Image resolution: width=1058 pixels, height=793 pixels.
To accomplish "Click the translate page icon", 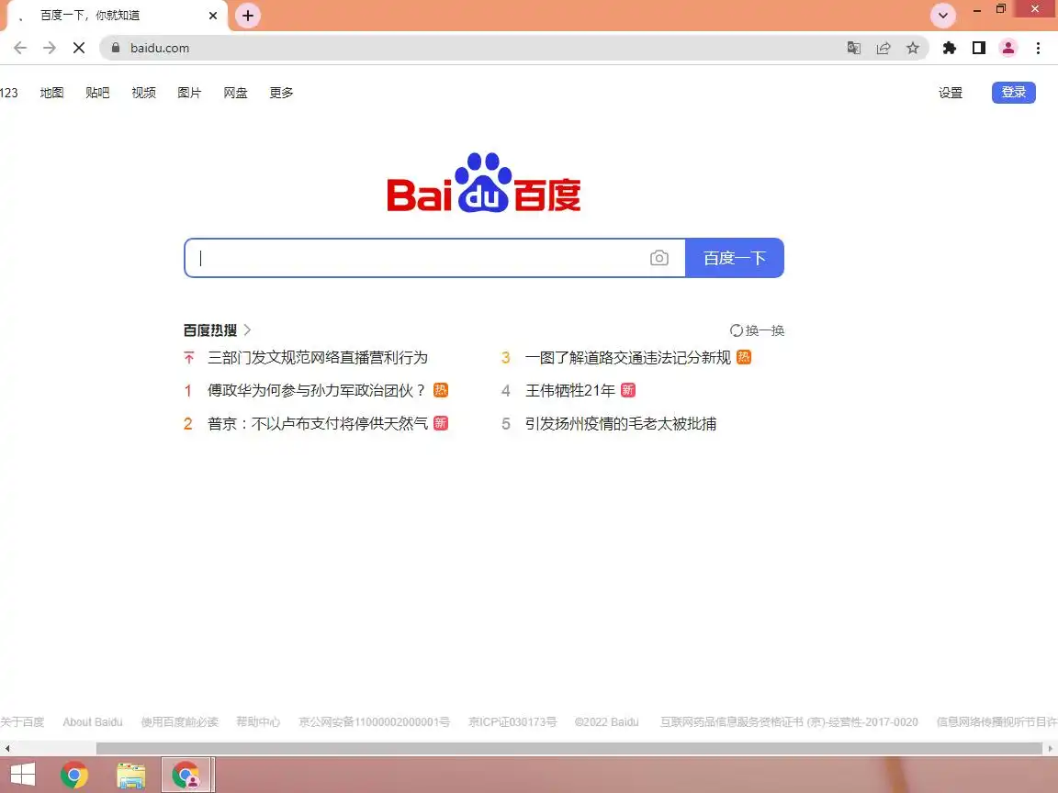I will 853,48.
